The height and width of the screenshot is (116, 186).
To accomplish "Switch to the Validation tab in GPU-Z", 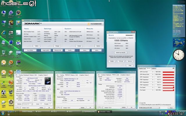I will [x=154, y=68].
